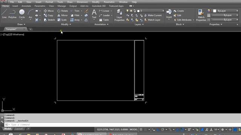
Task: Choose the Copy tool
Action: click(x=49, y=15)
